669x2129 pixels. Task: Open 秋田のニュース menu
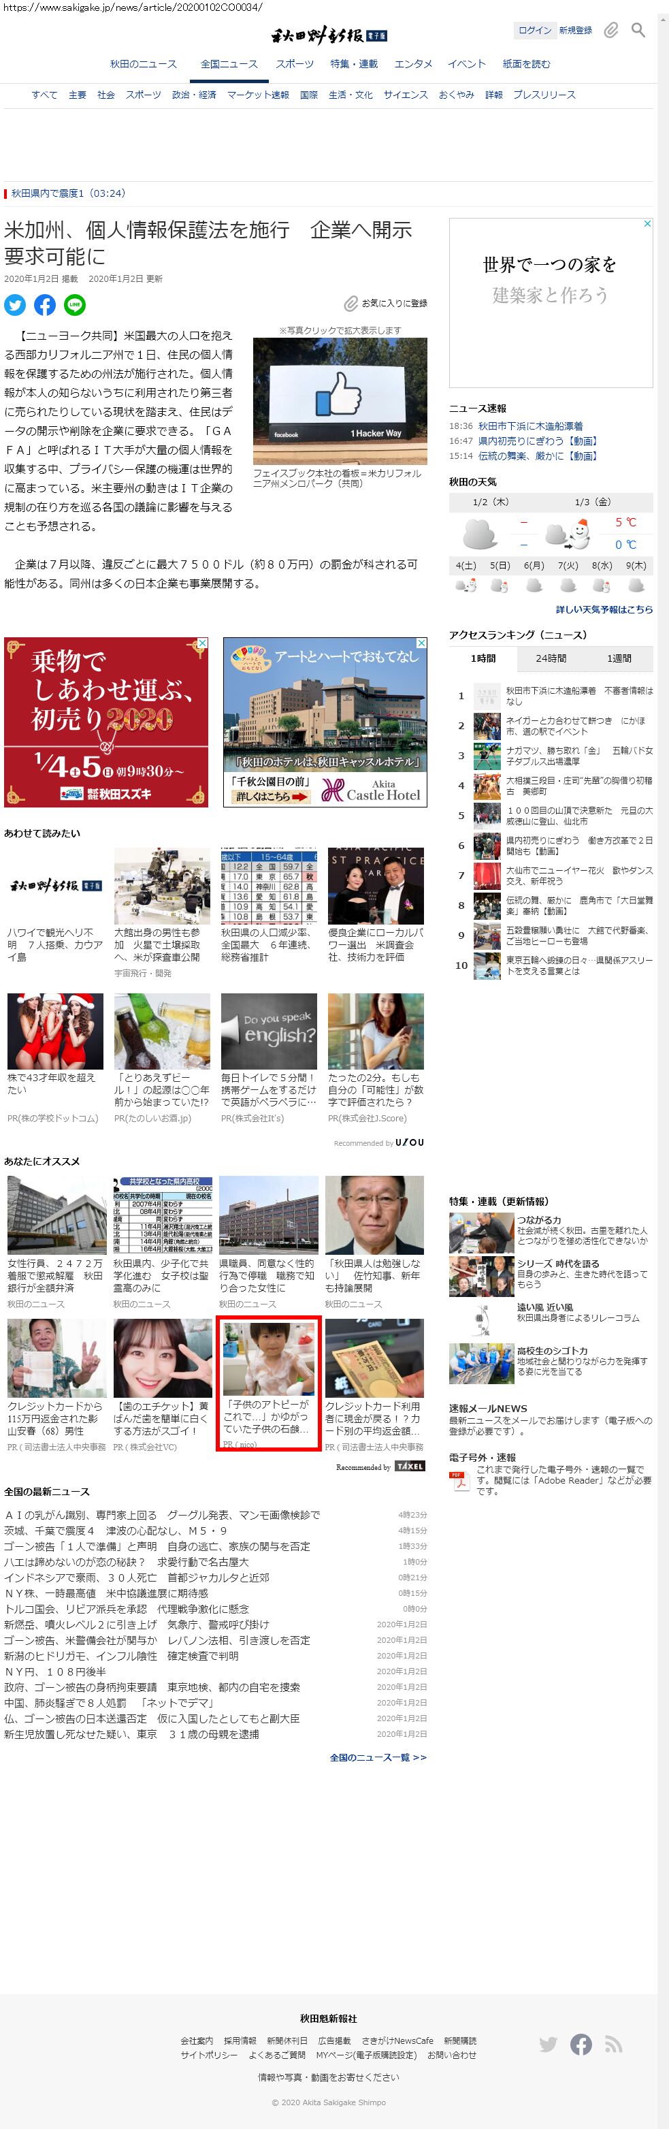pyautogui.click(x=144, y=63)
